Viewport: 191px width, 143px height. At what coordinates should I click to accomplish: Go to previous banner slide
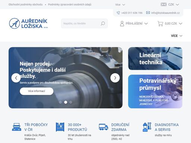pyautogui.click(x=16, y=78)
